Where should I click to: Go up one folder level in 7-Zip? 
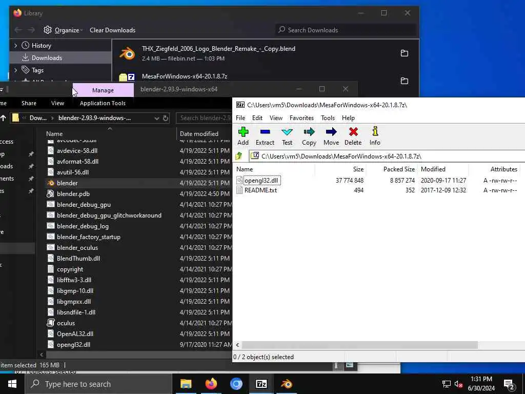pos(239,156)
